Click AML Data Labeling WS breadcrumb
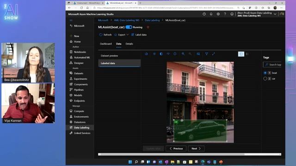 coord(126,20)
